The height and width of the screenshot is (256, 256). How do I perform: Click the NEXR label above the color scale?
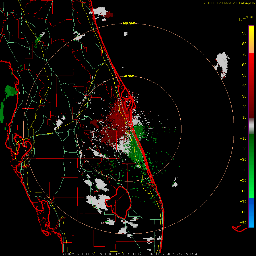pyautogui.click(x=250, y=17)
